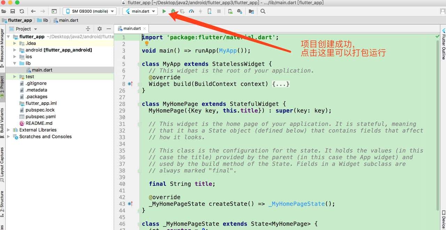446x230 pixels.
Task: Open the Flutter performance profiler icon
Action: [x=191, y=11]
